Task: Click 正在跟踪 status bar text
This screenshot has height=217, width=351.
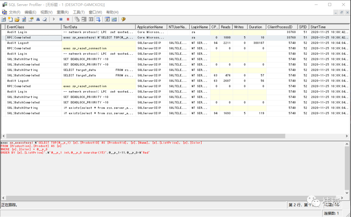Action: pyautogui.click(x=9, y=205)
